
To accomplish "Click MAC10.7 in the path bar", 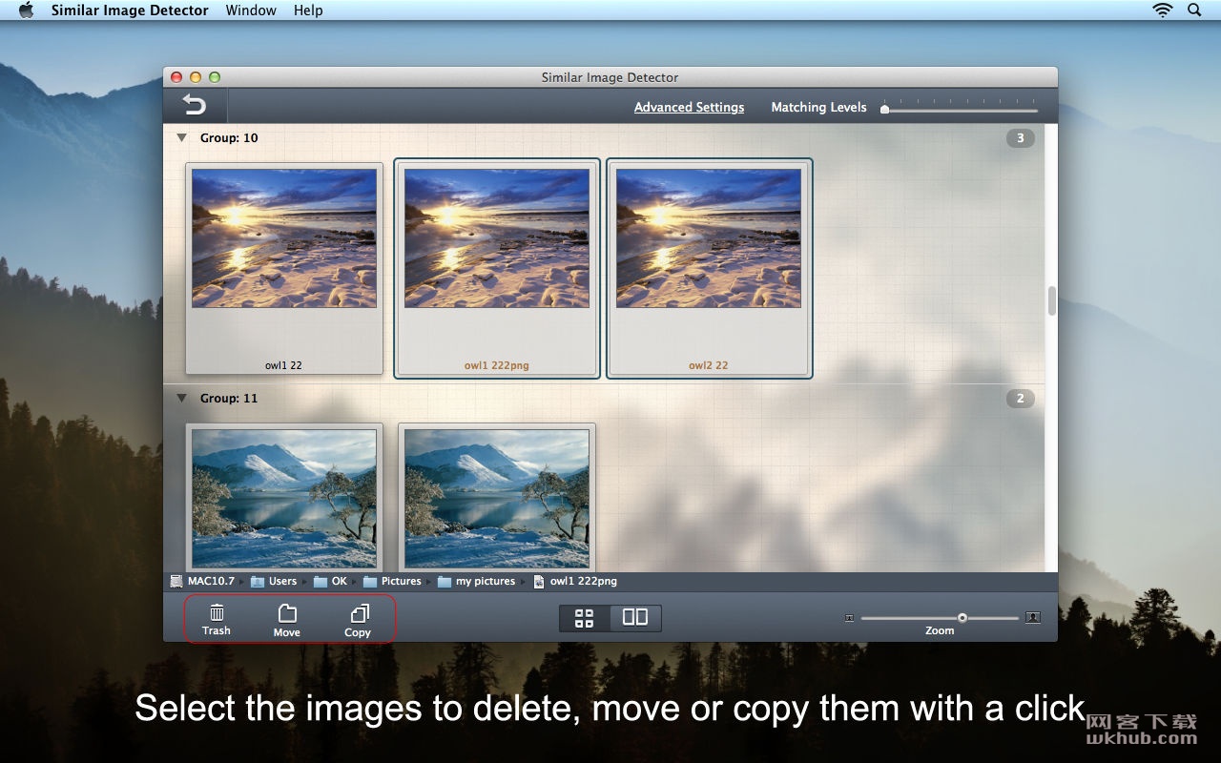I will pyautogui.click(x=202, y=581).
